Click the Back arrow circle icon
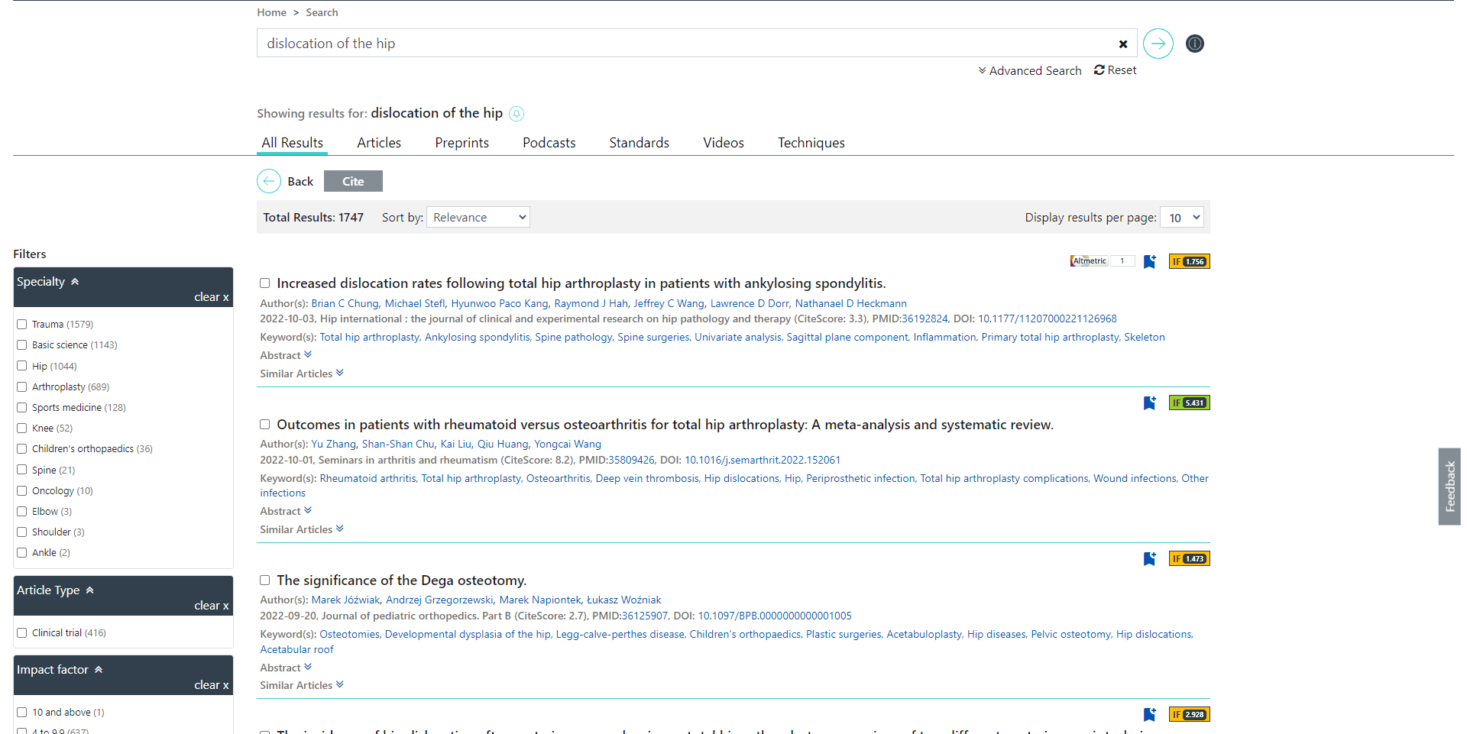Viewport: 1467px width, 734px height. click(269, 181)
